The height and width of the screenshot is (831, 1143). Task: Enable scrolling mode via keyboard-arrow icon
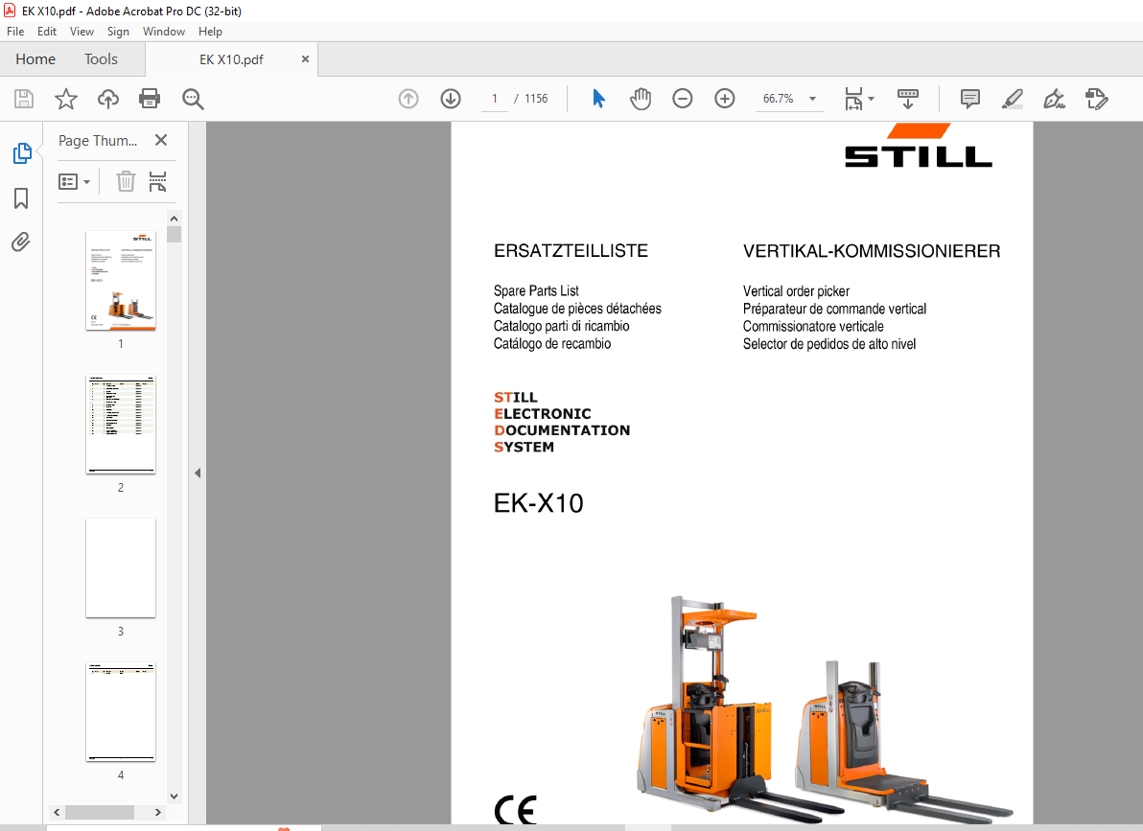[907, 99]
